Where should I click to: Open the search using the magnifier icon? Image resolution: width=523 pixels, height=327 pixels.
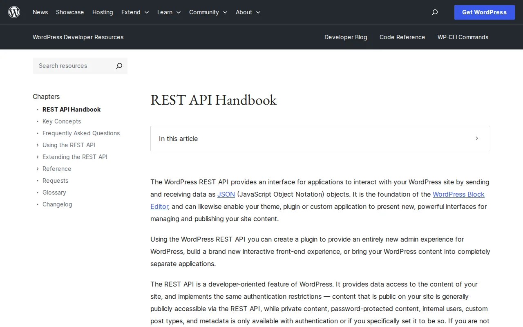(435, 12)
